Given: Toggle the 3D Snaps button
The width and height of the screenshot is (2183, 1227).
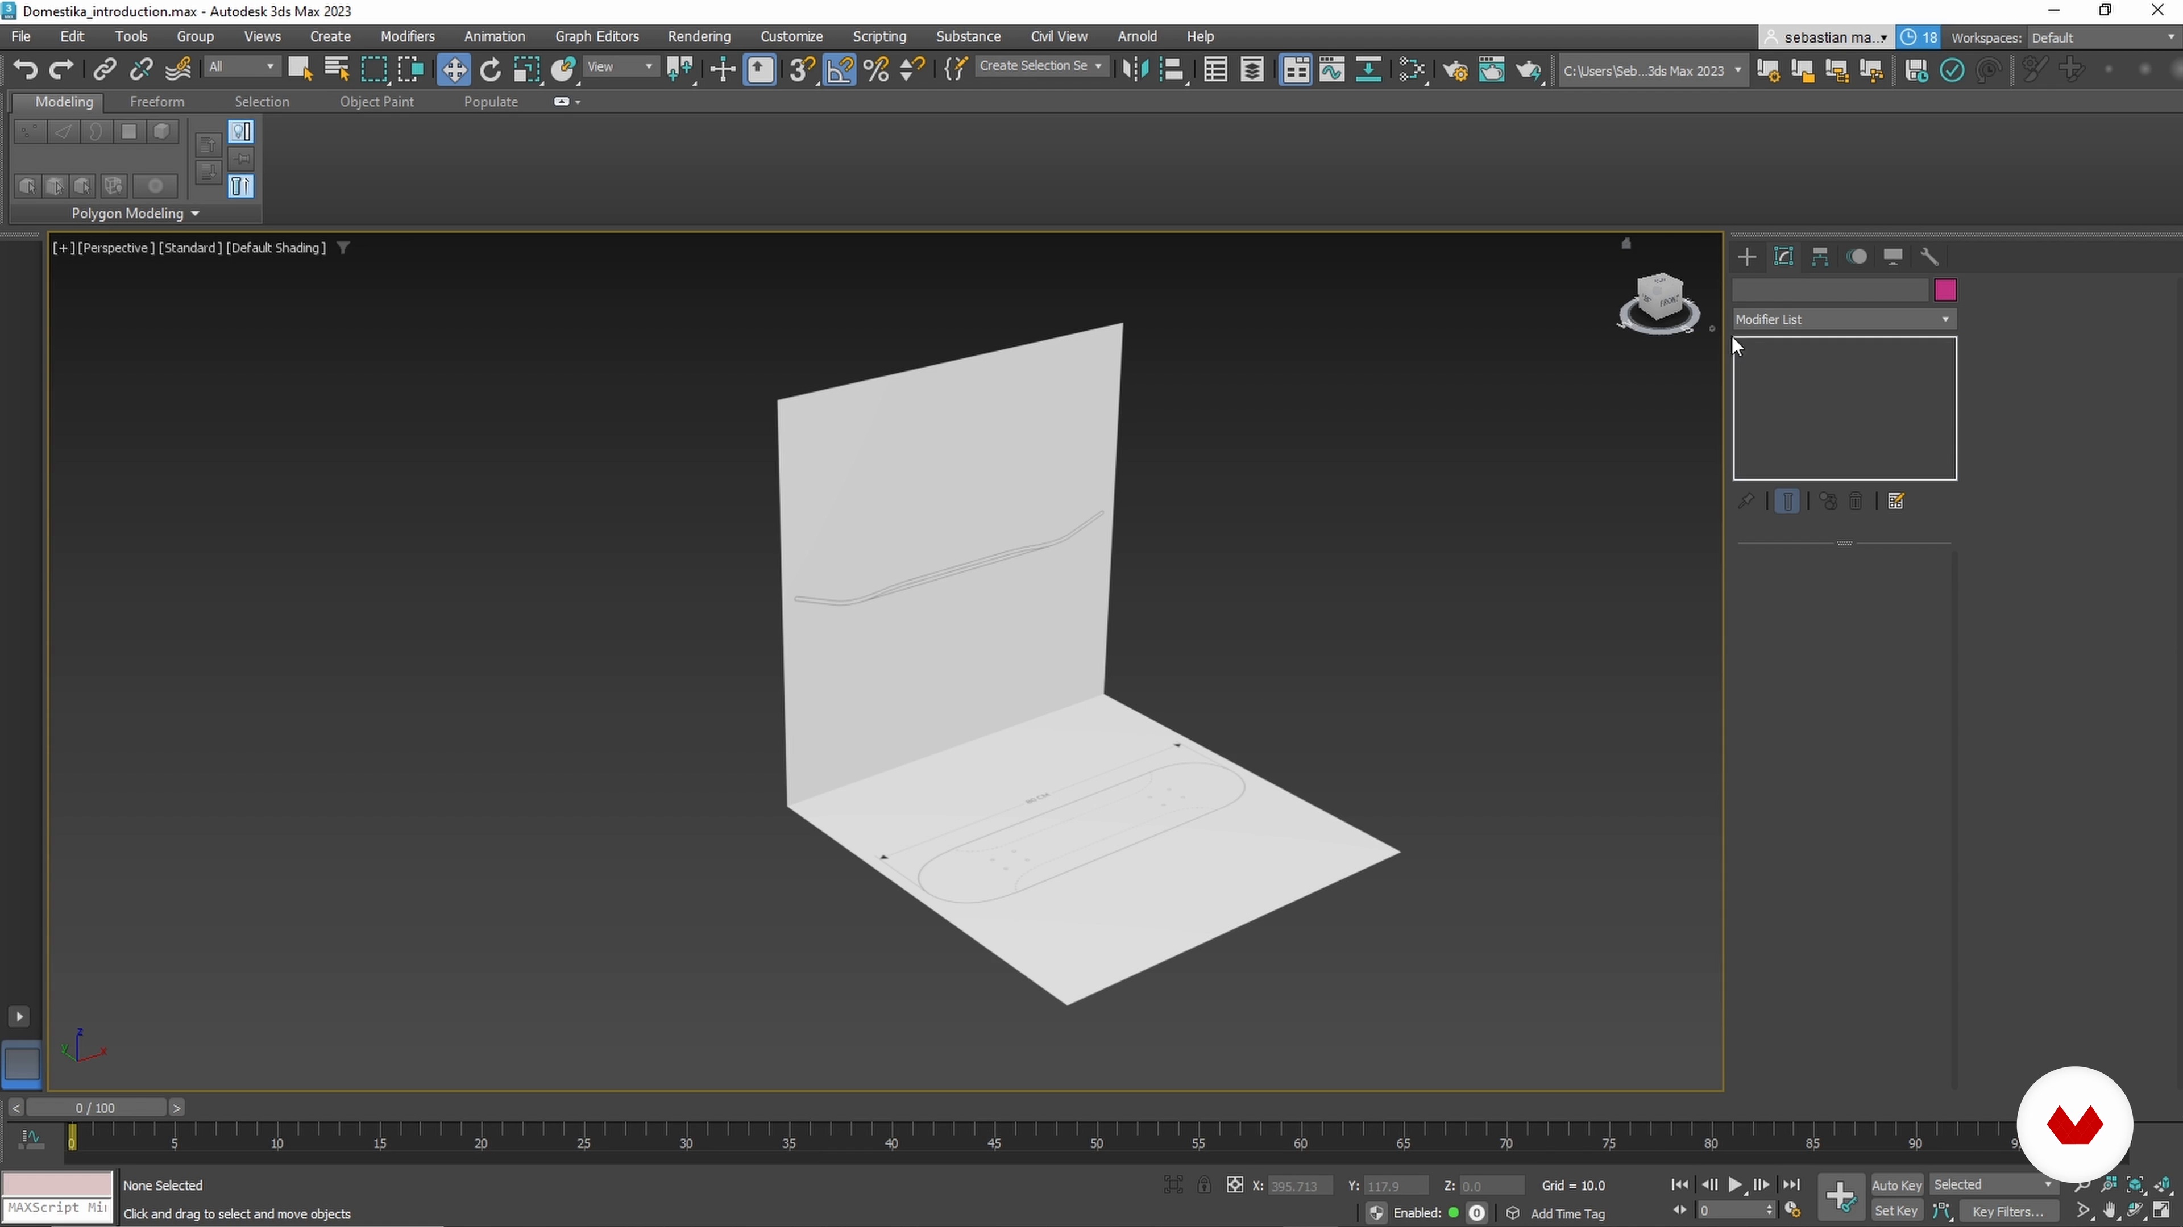Looking at the screenshot, I should (x=801, y=69).
